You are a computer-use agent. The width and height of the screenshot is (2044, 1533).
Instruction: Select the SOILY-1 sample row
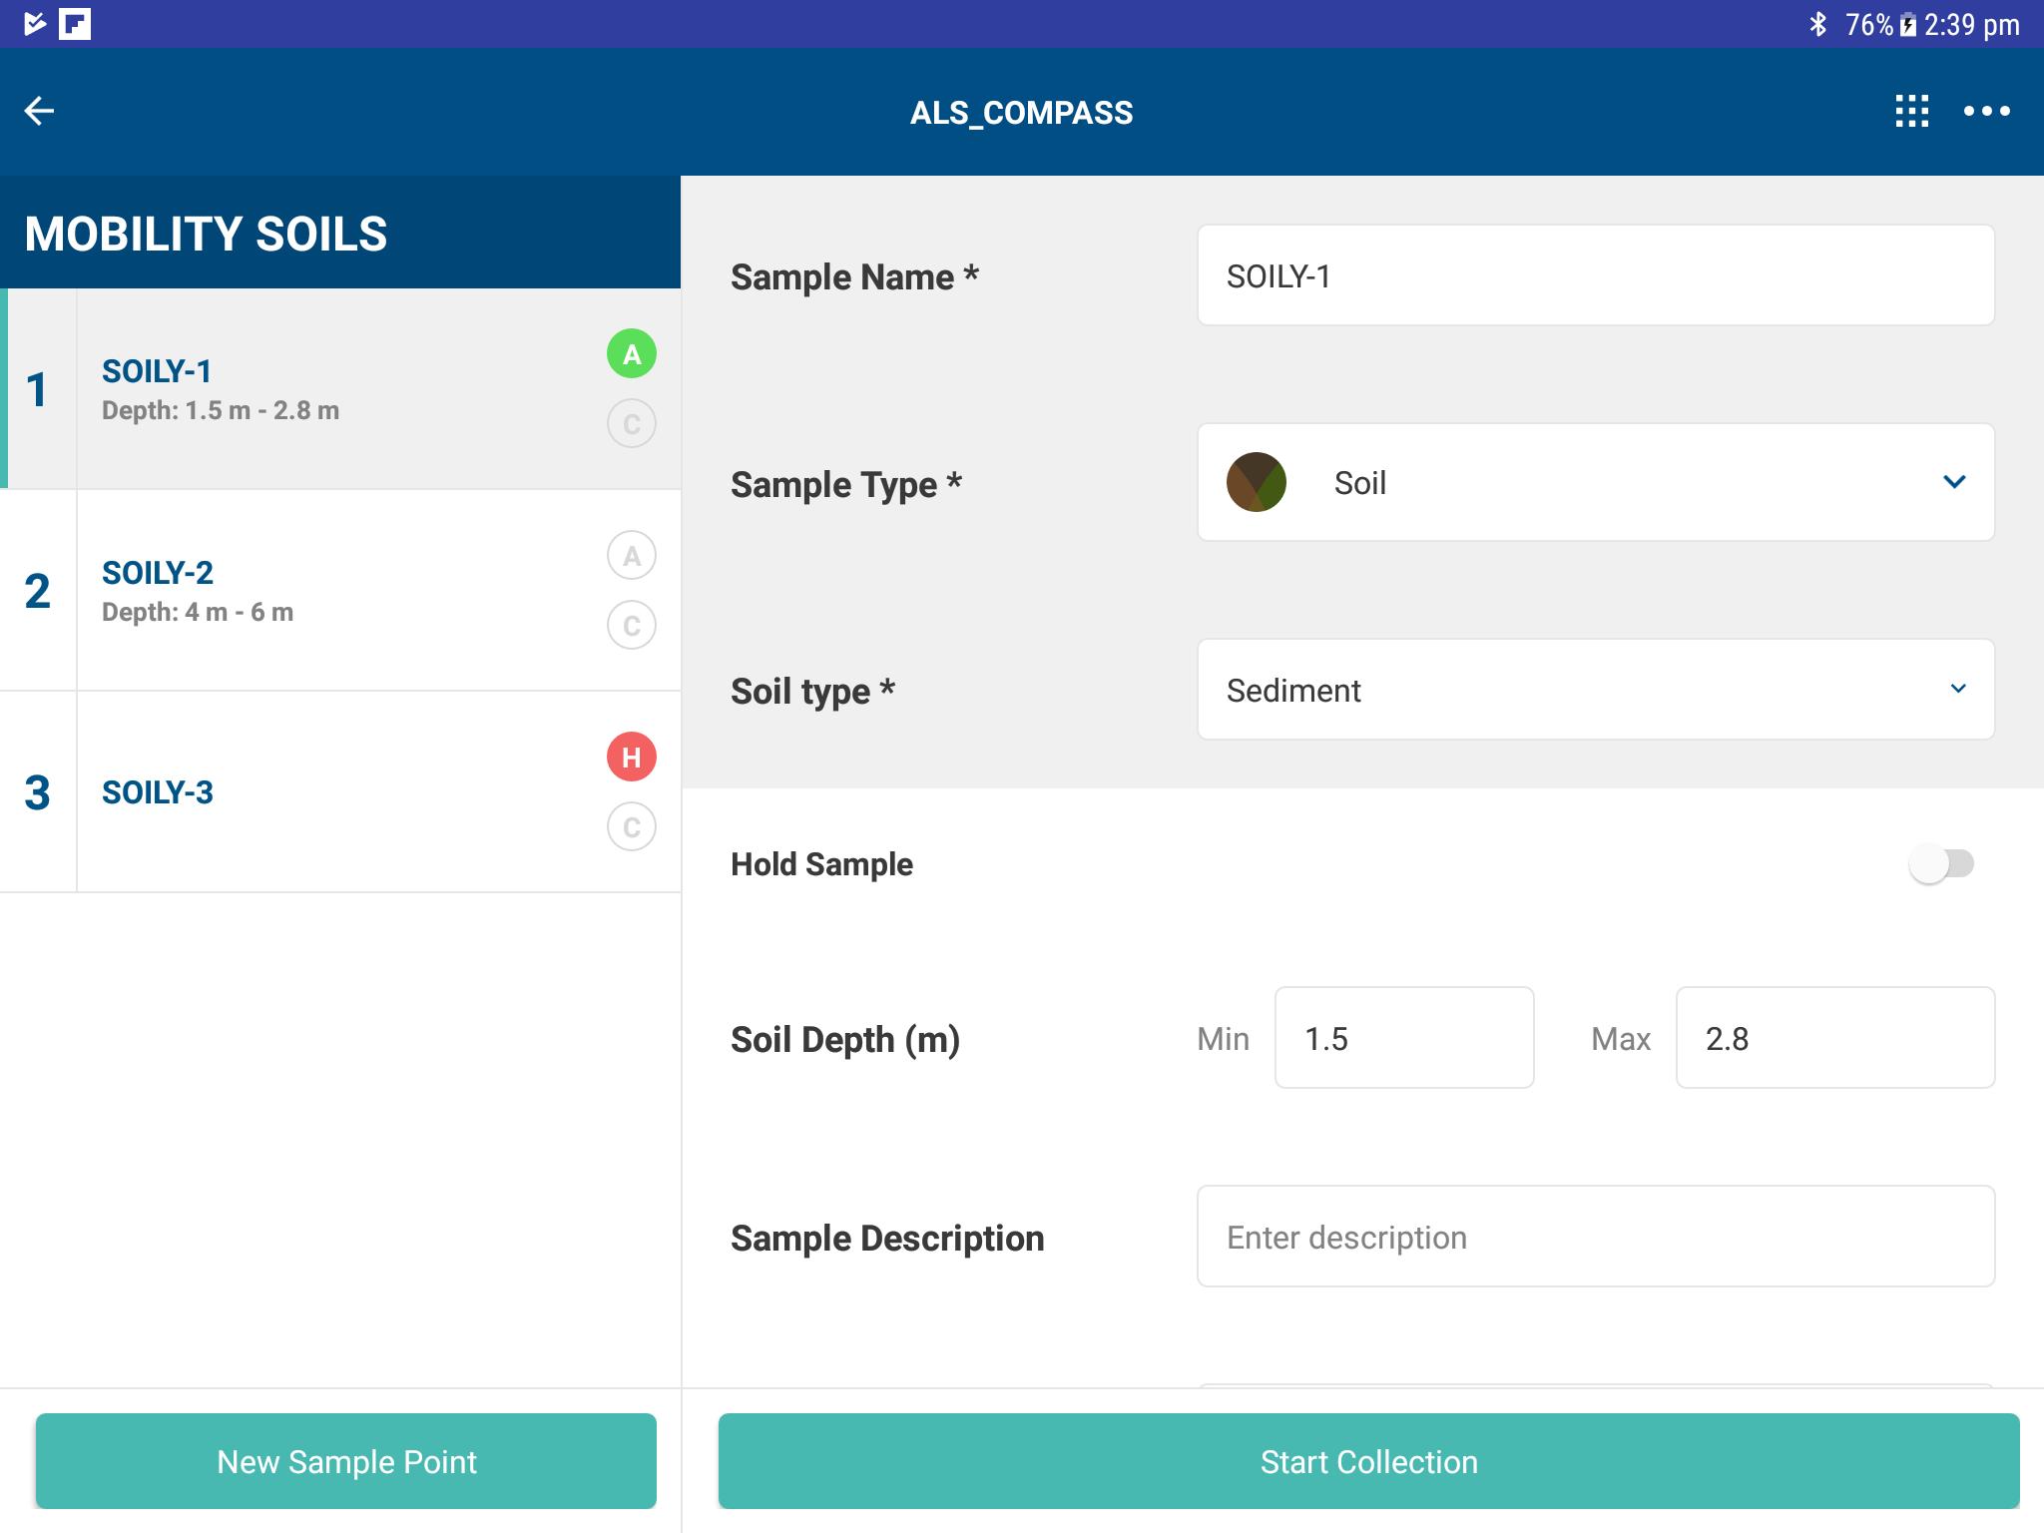point(340,389)
